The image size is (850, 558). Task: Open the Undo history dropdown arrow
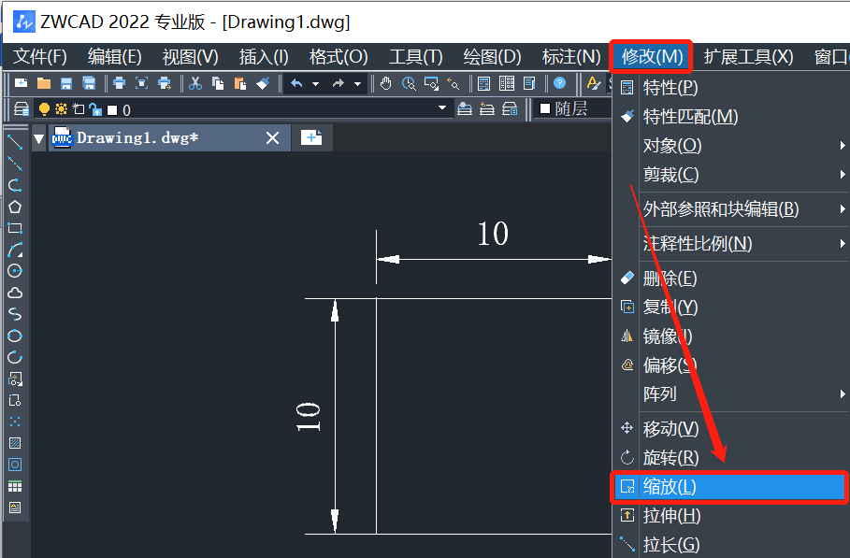[x=315, y=84]
